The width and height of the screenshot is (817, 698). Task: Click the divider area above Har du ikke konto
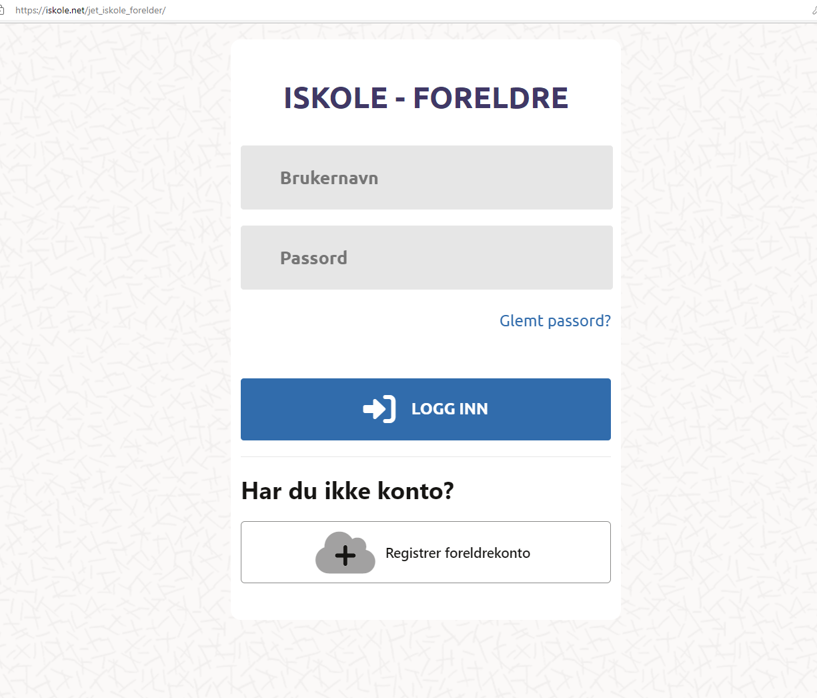click(426, 457)
